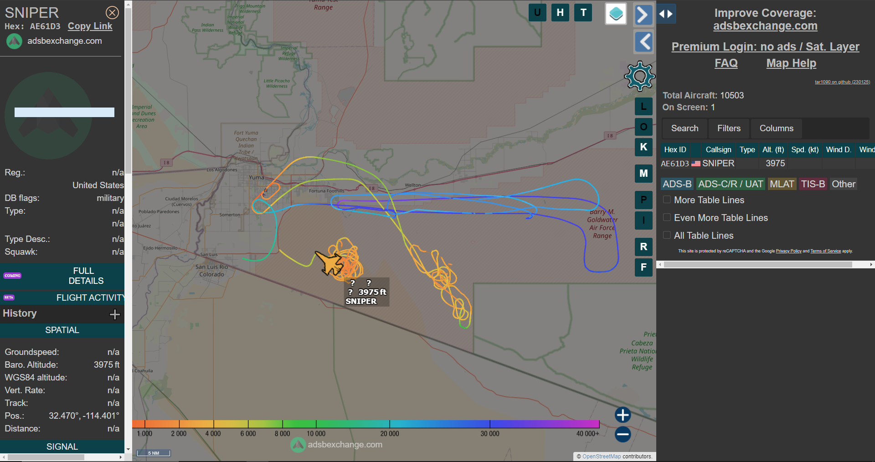Open map settings gear icon
Screen dimensions: 875x462
[640, 76]
